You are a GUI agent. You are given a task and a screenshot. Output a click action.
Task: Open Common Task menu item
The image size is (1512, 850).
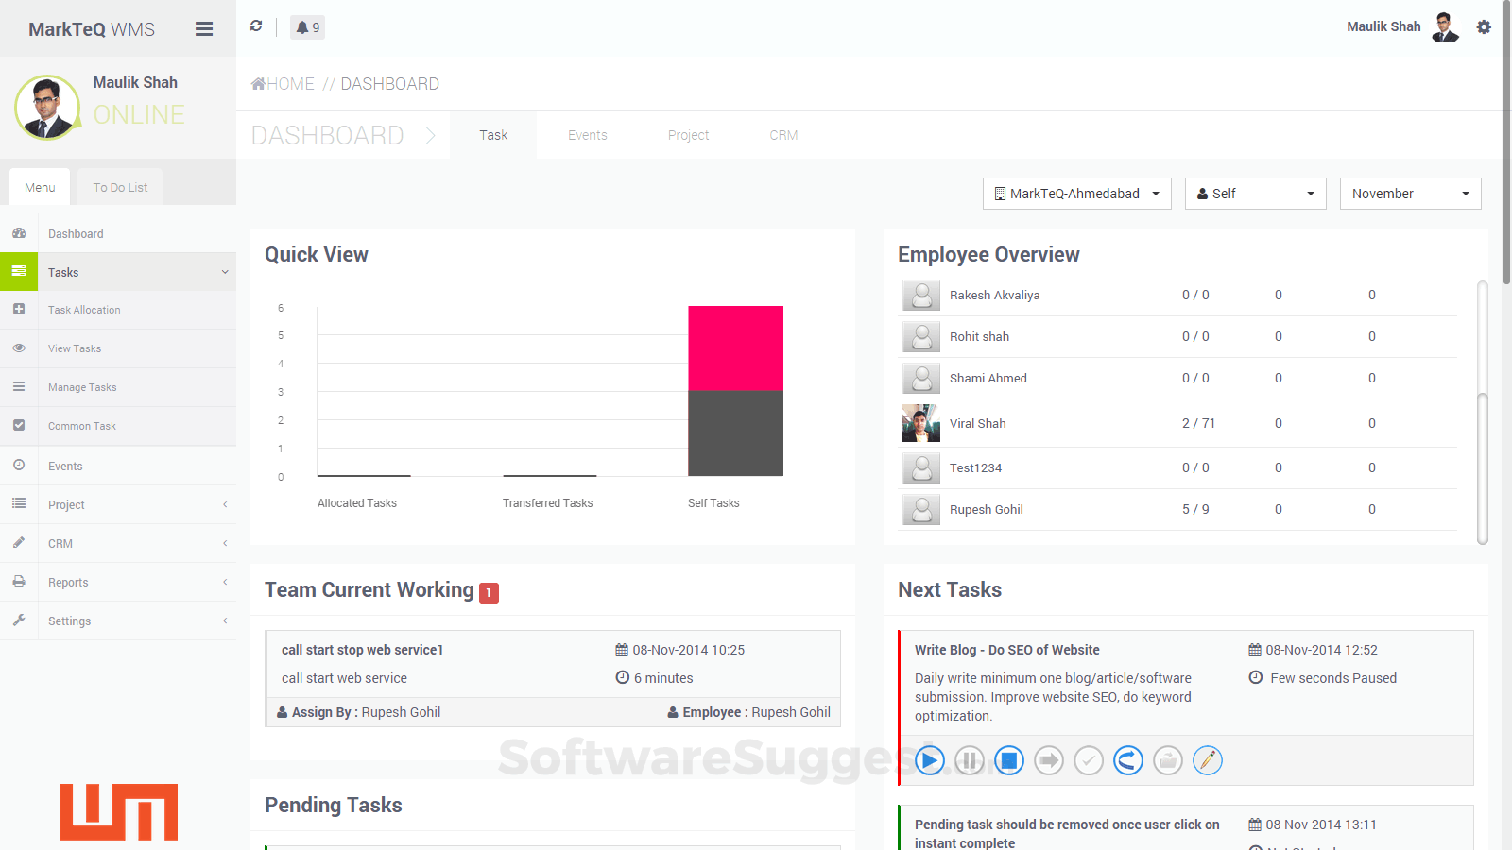tap(82, 426)
